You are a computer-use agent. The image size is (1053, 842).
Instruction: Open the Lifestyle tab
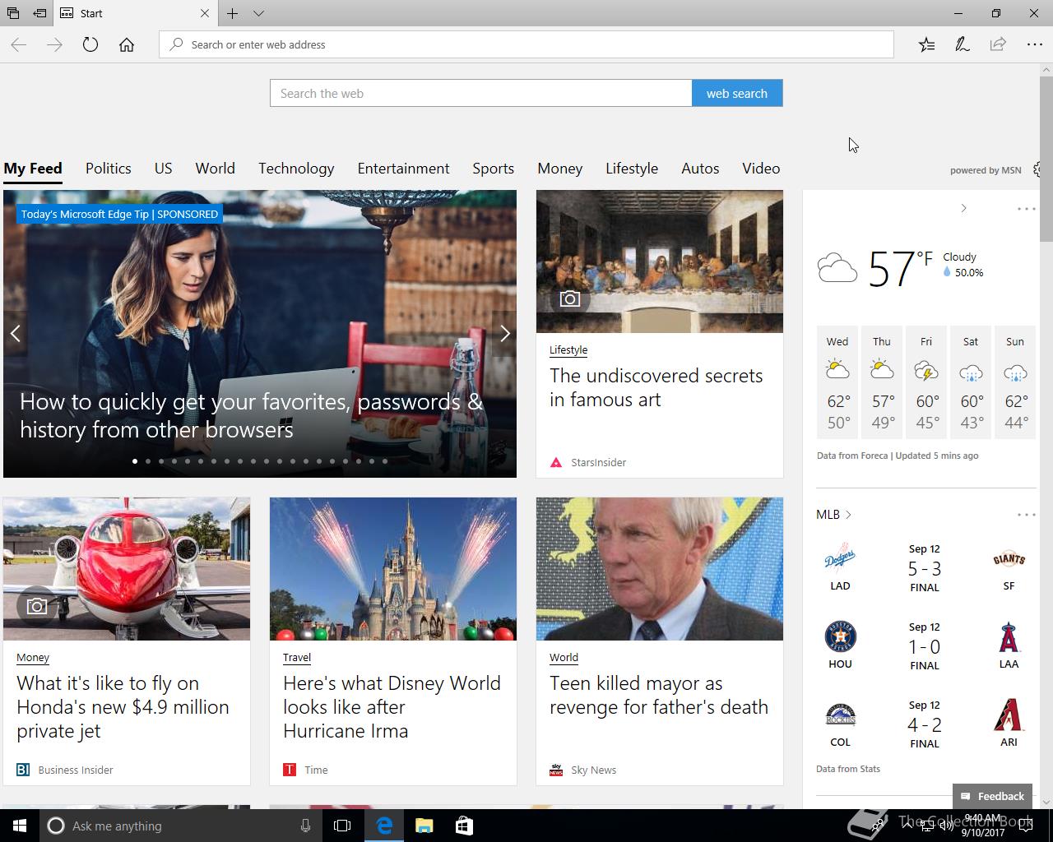[x=632, y=169]
